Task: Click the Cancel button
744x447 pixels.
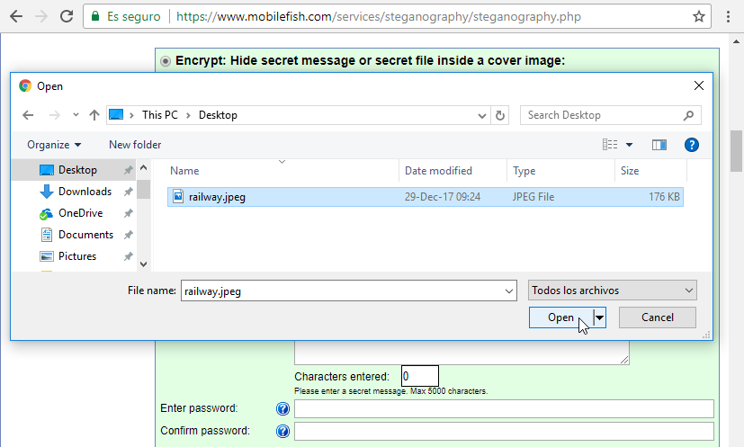Action: [x=658, y=317]
